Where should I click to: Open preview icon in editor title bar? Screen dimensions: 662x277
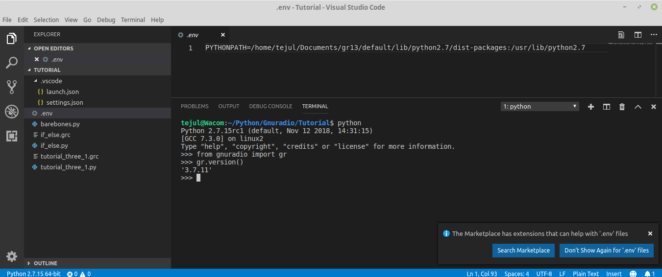click(621, 35)
